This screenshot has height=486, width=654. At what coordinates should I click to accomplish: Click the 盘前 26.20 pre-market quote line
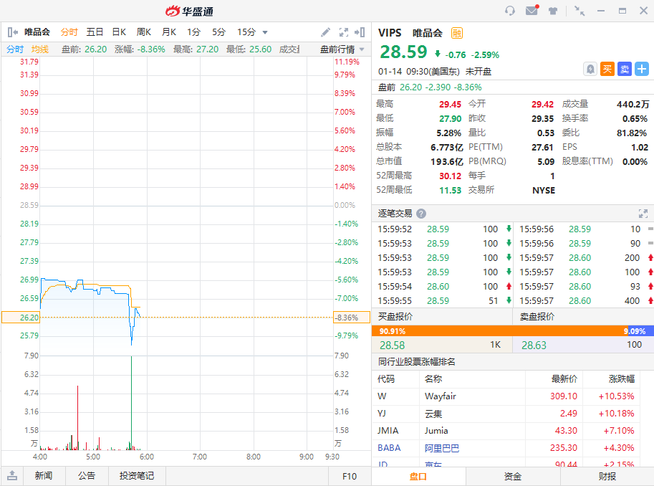click(x=430, y=87)
